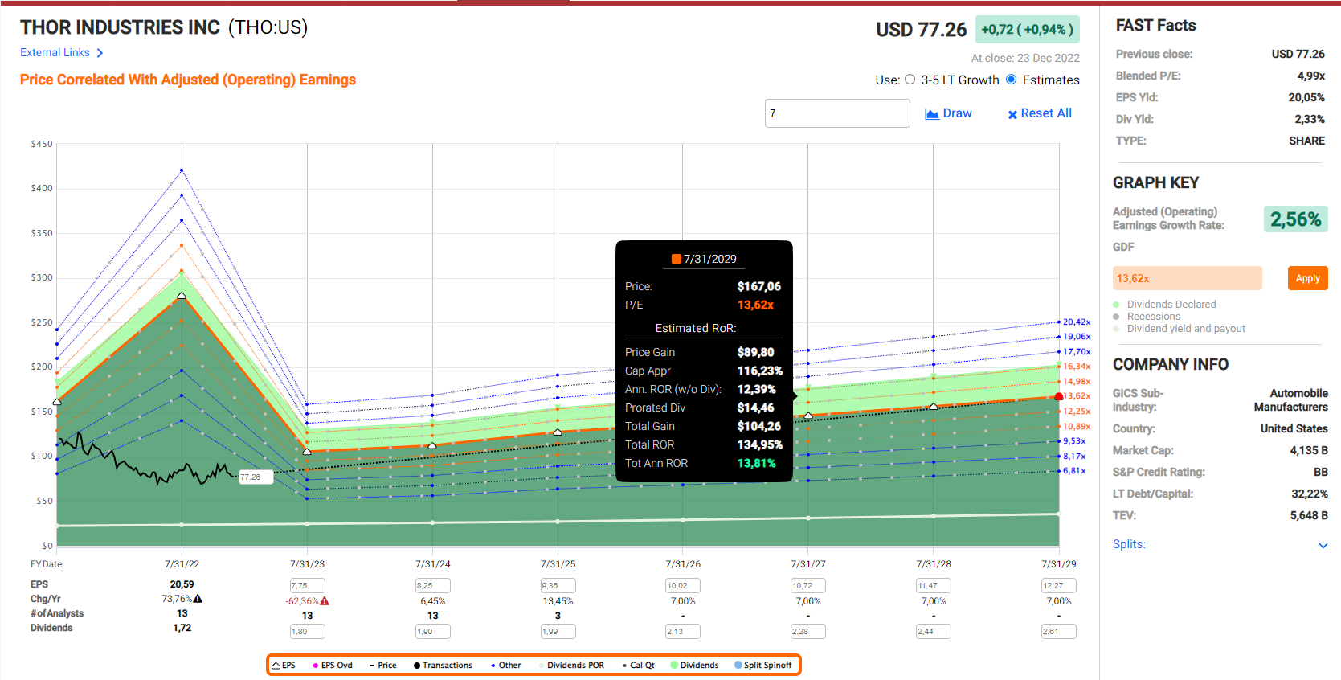Select the Estimates radio option
The image size is (1341, 680).
pyautogui.click(x=1012, y=80)
